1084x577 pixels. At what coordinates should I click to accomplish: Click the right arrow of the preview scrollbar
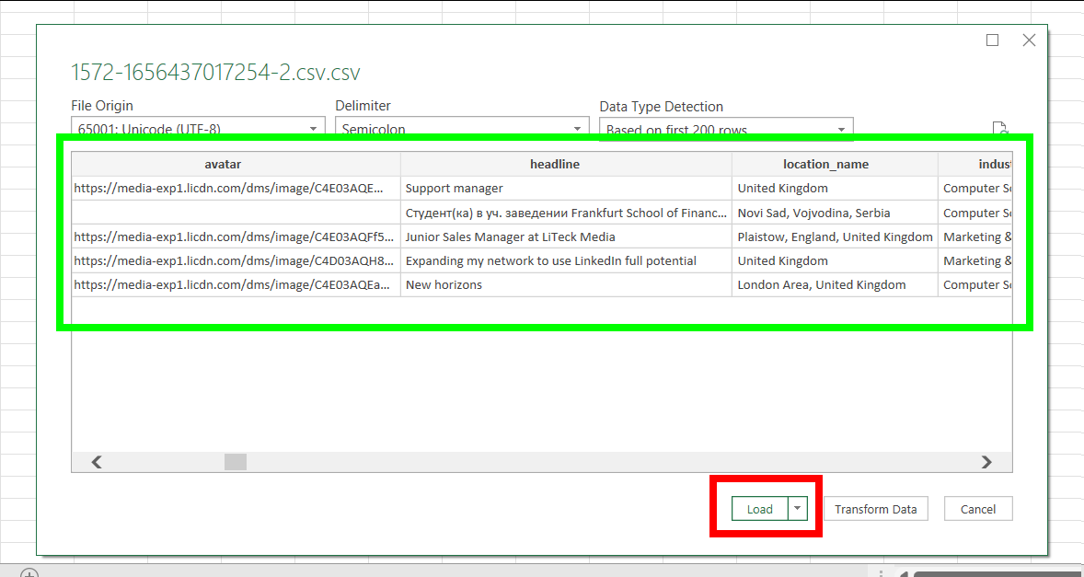[x=986, y=462]
